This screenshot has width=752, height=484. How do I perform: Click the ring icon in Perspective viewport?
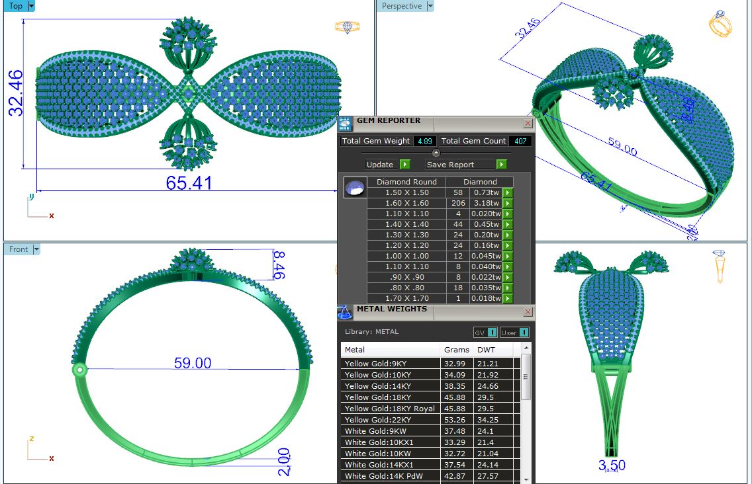[x=720, y=24]
